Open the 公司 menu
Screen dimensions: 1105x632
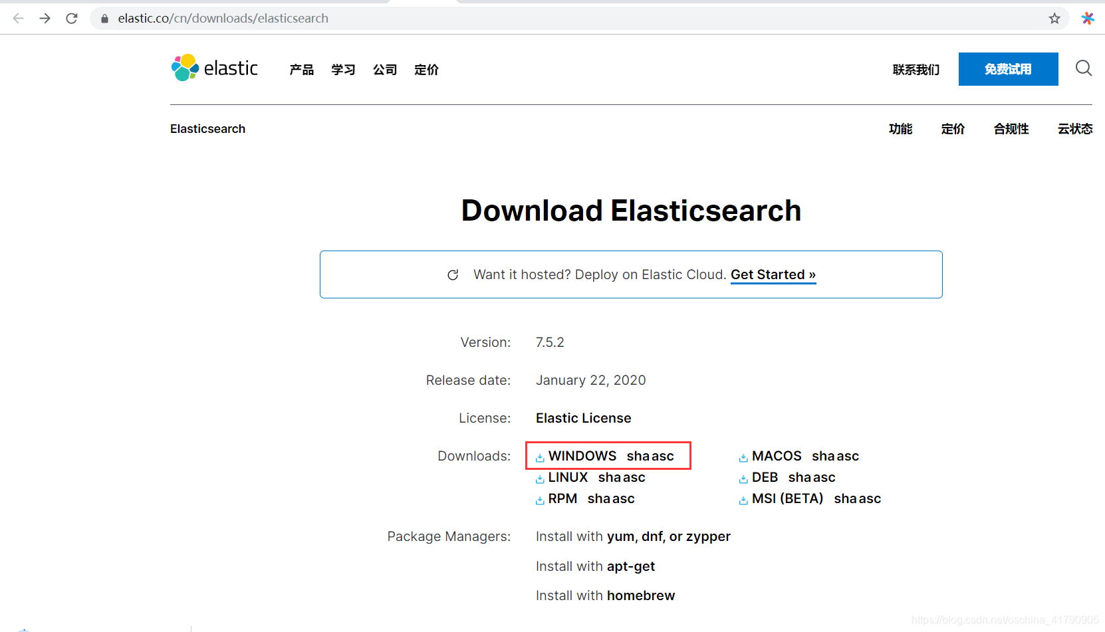385,69
